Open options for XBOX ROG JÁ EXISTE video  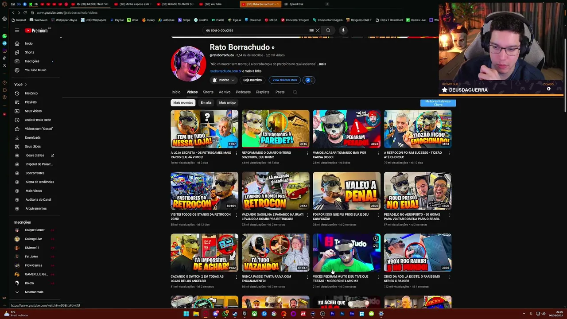(450, 277)
